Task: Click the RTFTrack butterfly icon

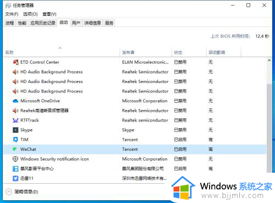Action: 15,120
